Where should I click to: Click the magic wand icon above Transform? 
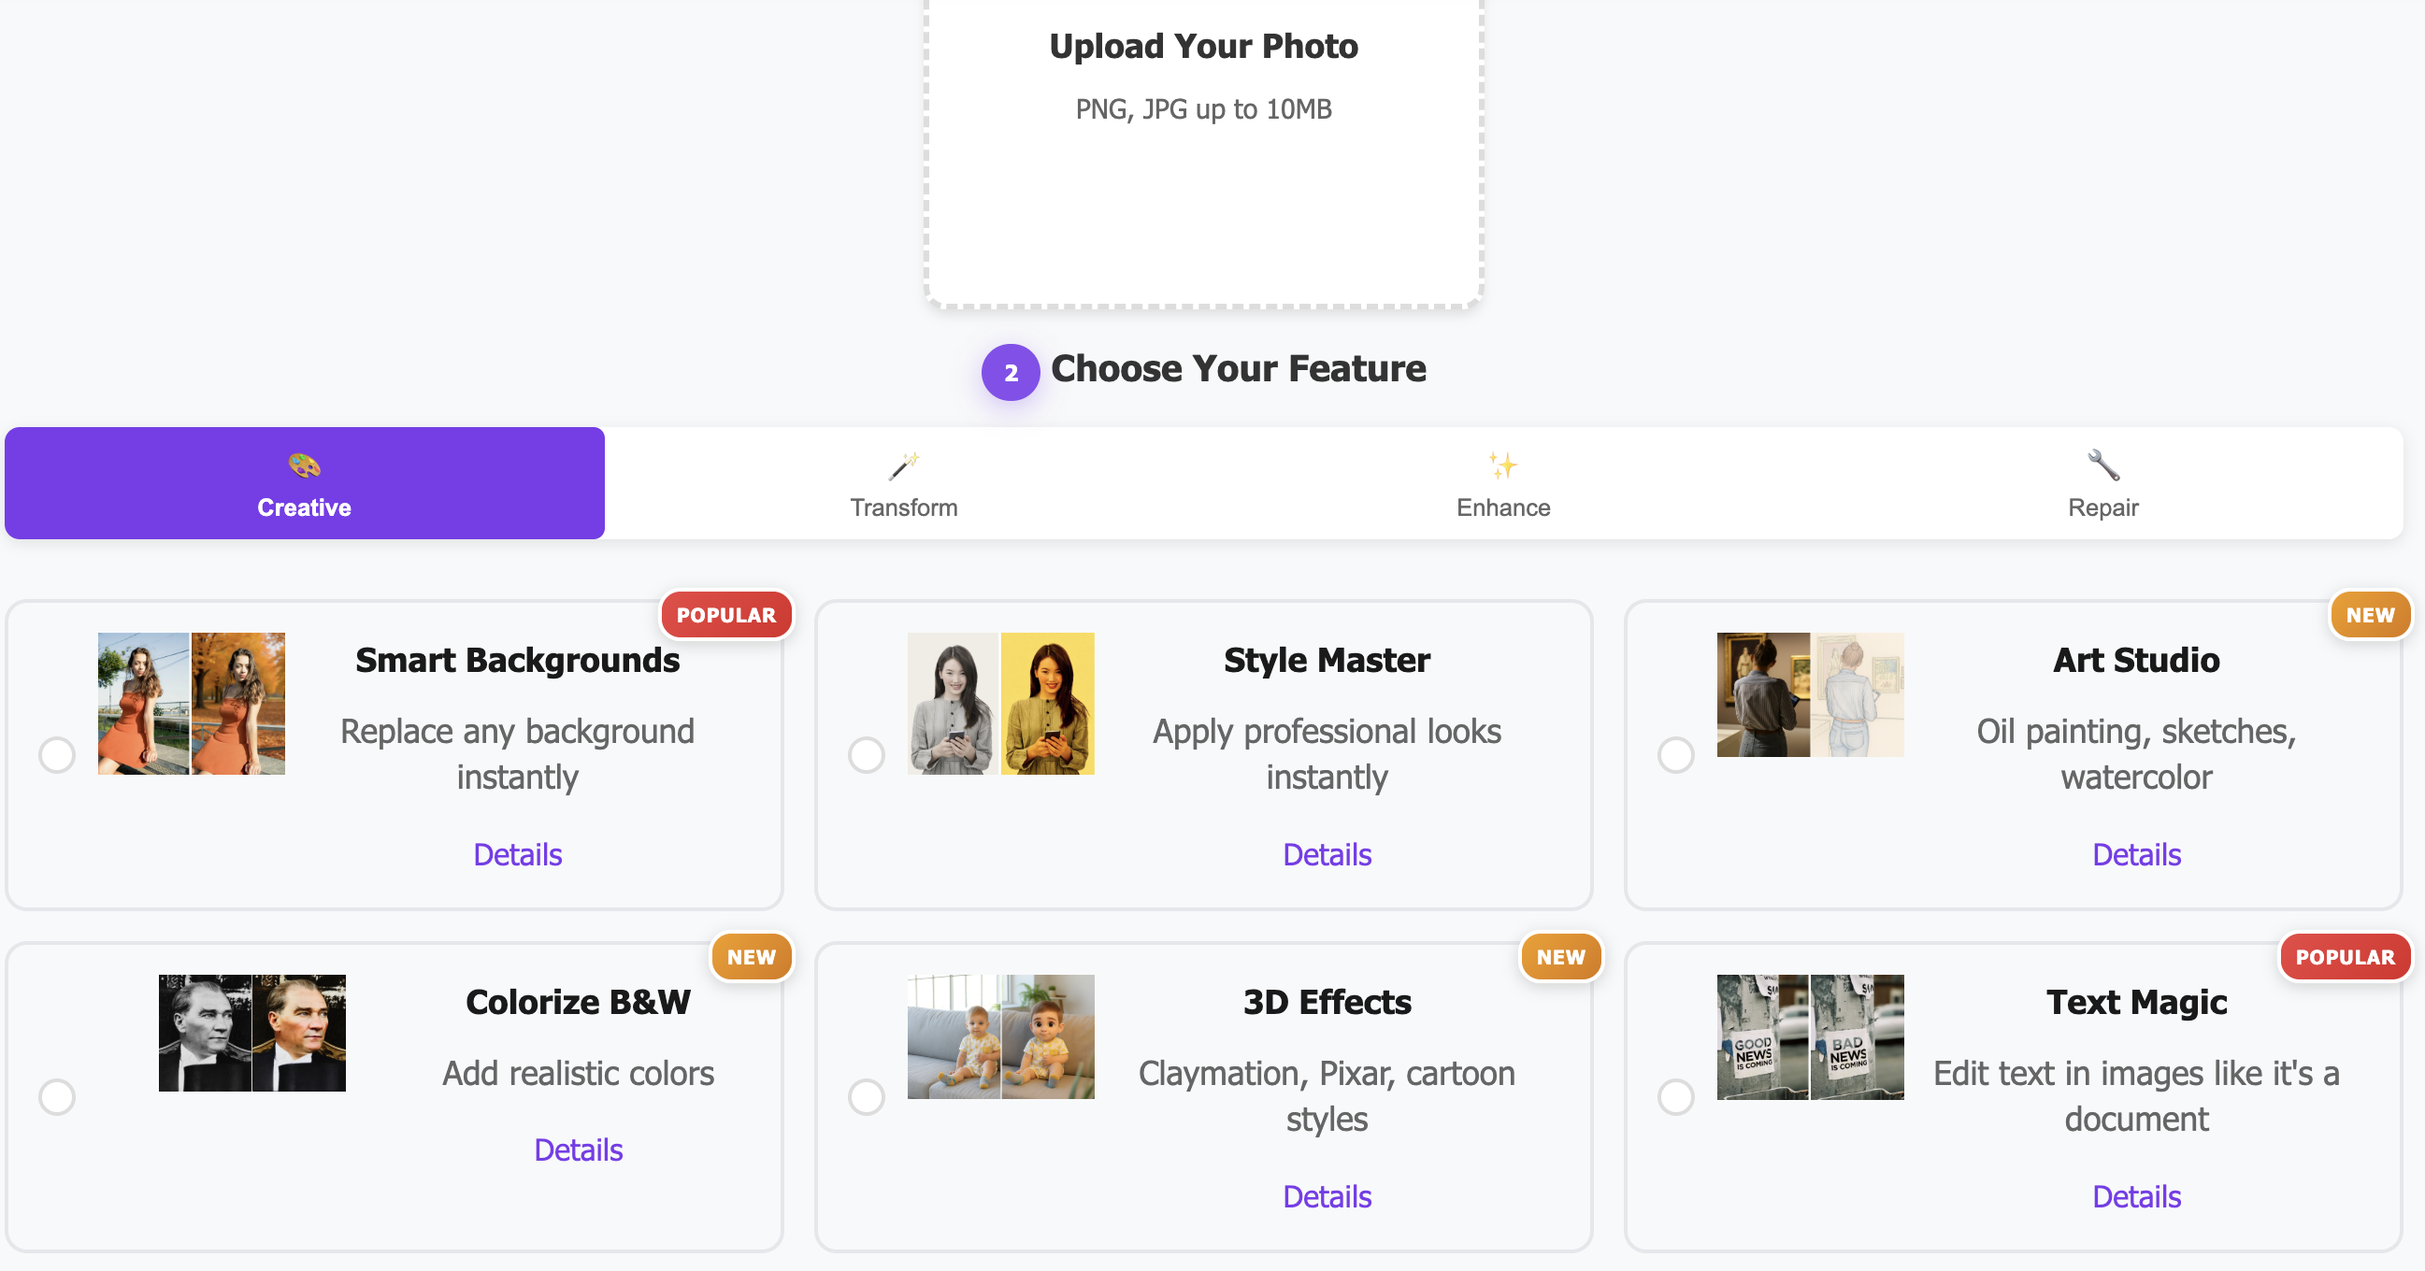pyautogui.click(x=904, y=467)
